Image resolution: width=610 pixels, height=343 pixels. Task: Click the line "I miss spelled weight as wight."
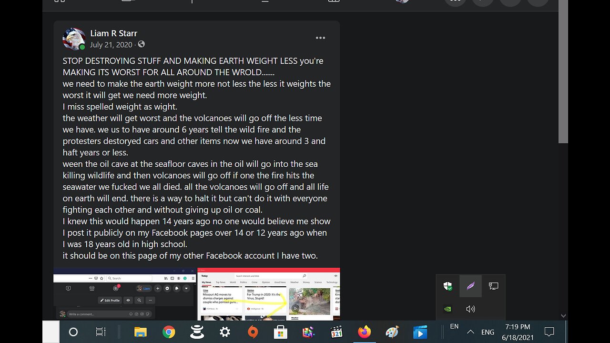click(x=120, y=107)
